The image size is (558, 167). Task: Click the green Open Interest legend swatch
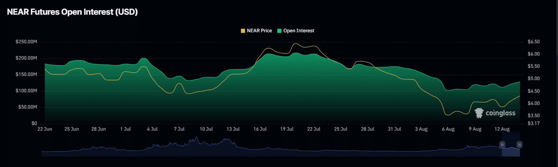pyautogui.click(x=280, y=31)
